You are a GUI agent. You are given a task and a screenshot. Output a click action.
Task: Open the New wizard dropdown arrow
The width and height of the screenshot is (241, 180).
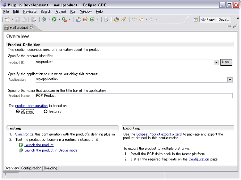click(x=12, y=19)
